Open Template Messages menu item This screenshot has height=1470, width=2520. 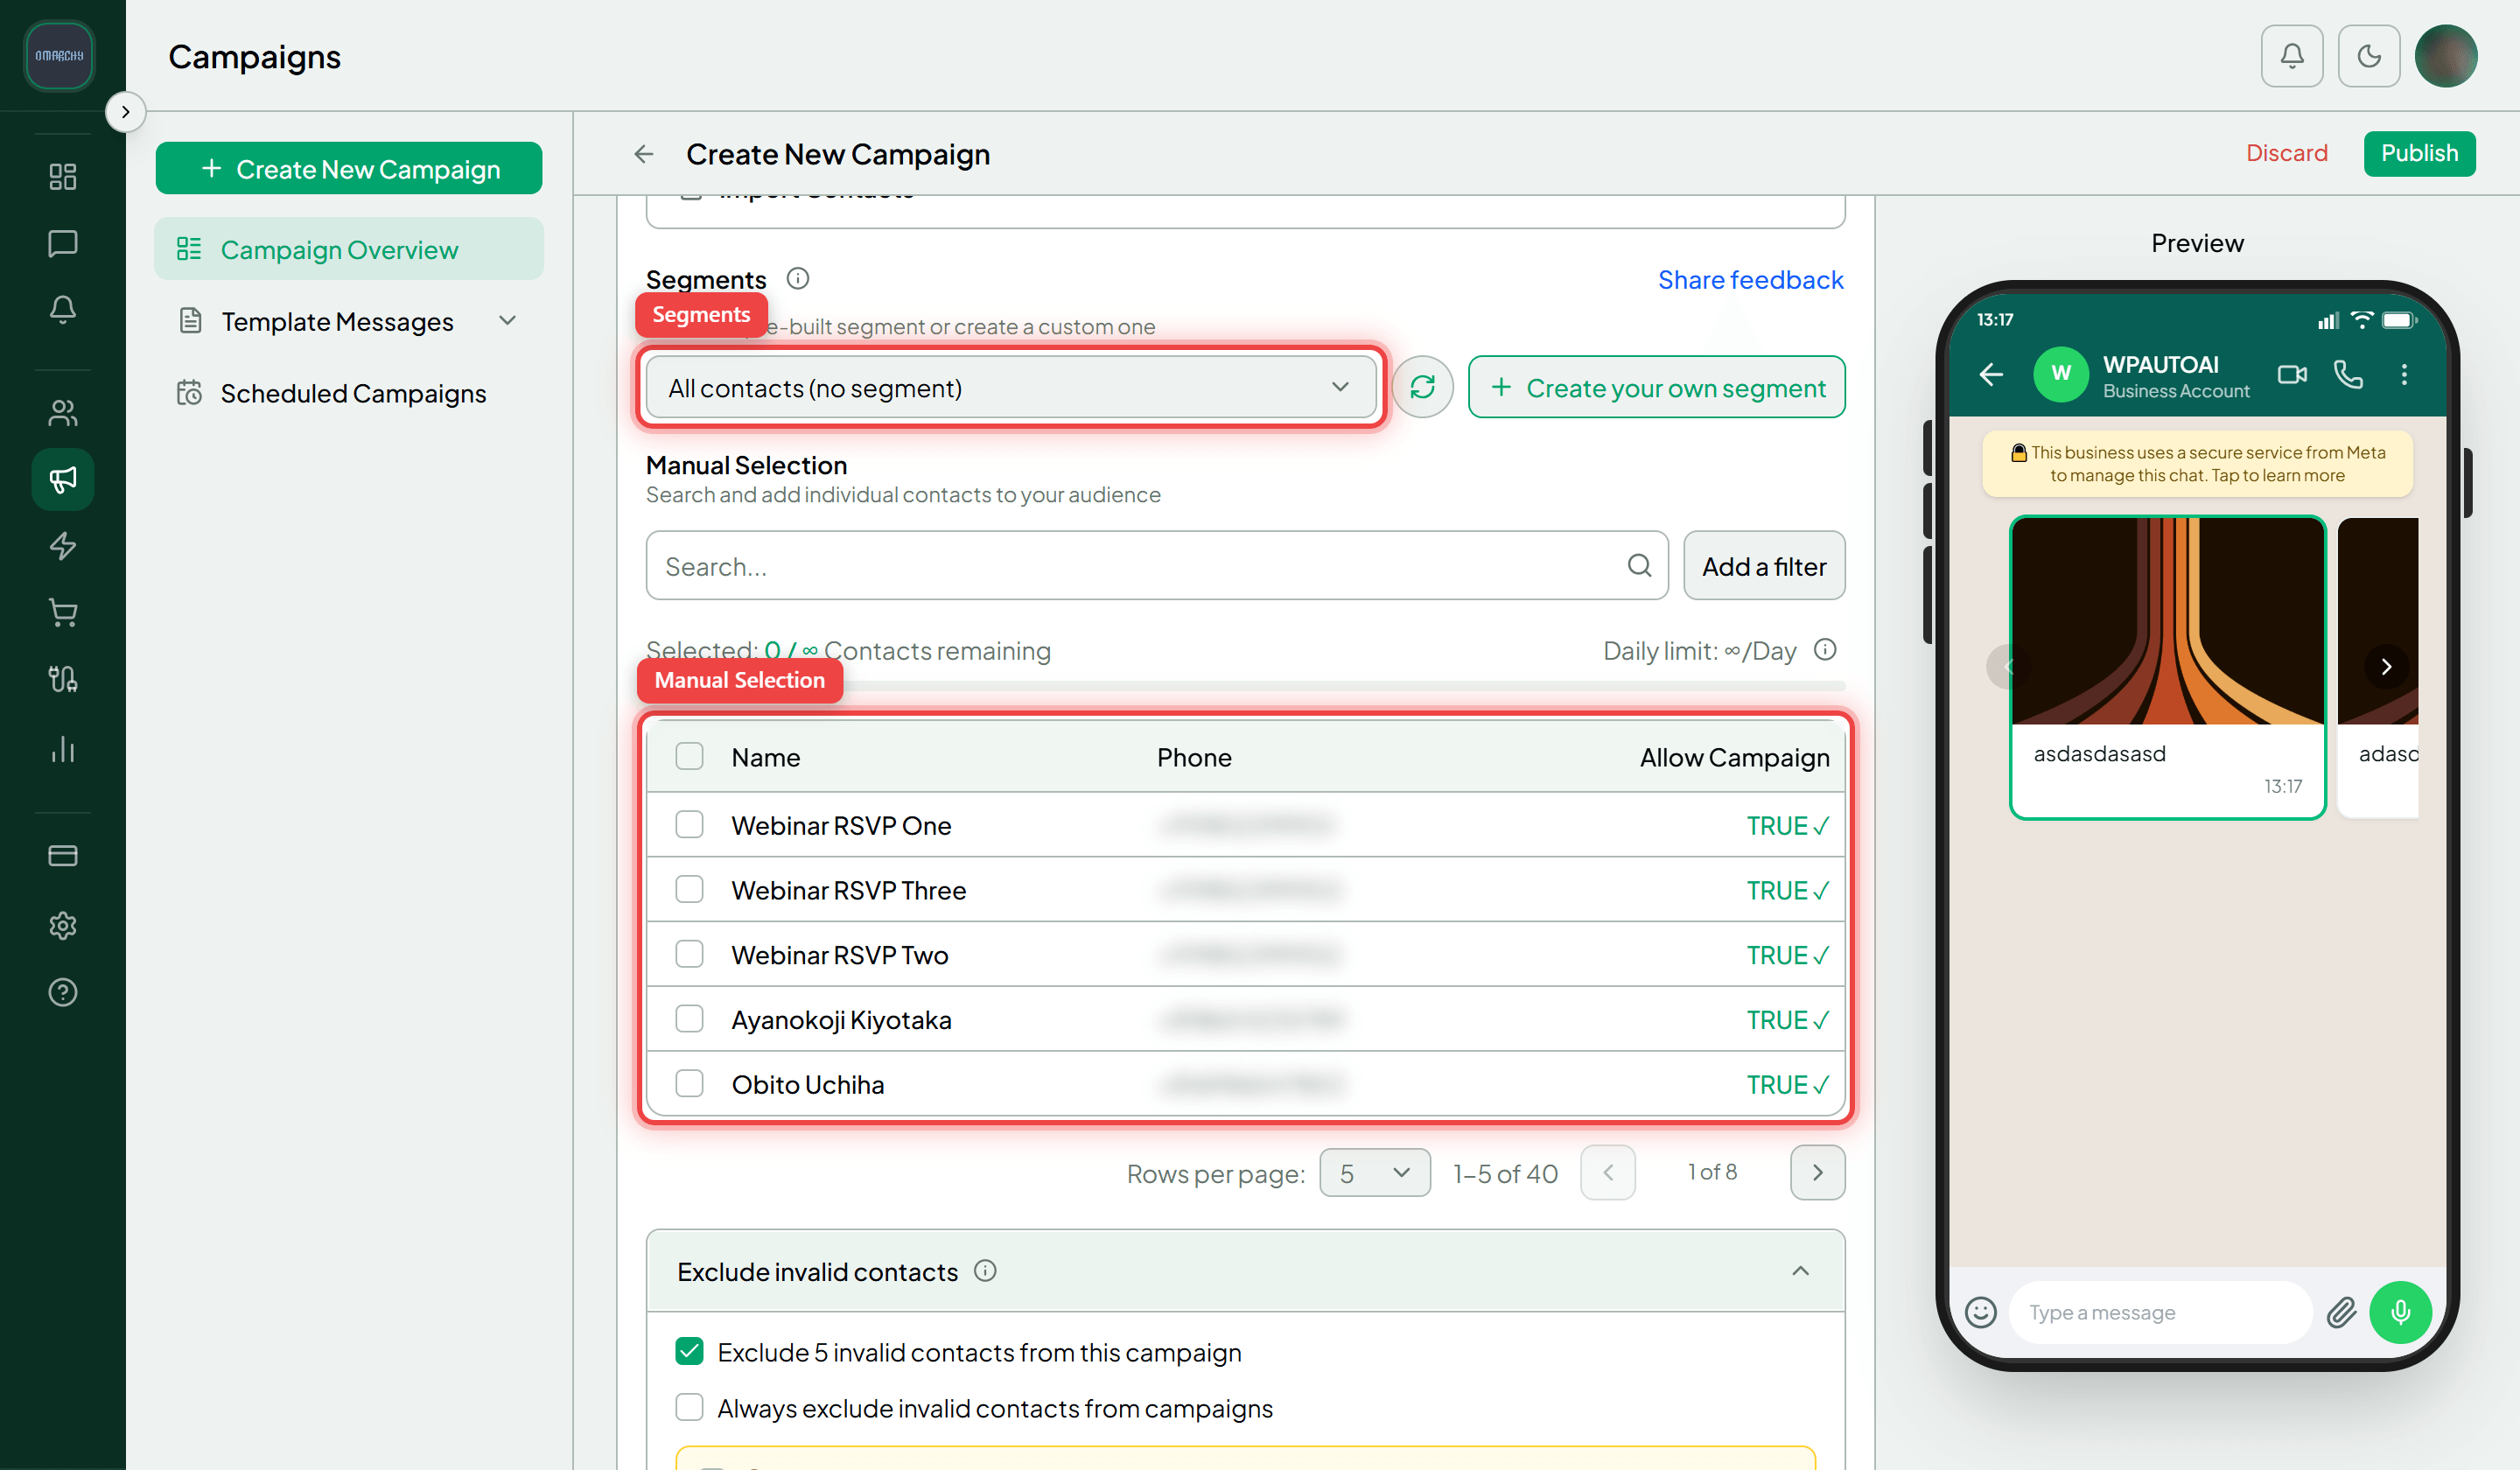click(x=349, y=321)
